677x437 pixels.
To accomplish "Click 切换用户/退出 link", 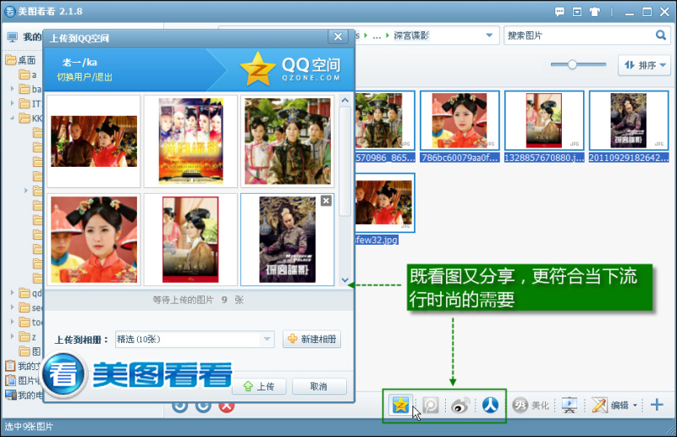I will 84,77.
